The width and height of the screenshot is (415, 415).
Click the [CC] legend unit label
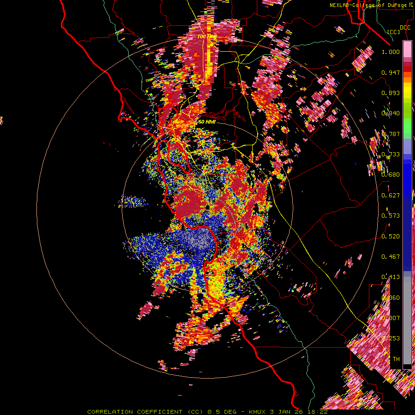point(394,32)
